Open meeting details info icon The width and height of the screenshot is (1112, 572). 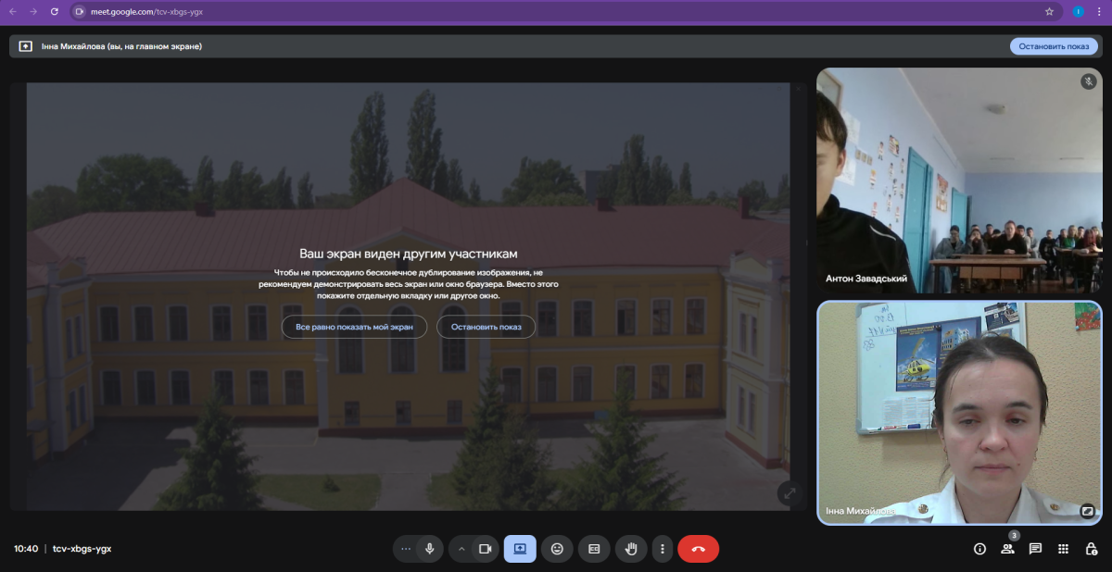pyautogui.click(x=979, y=549)
